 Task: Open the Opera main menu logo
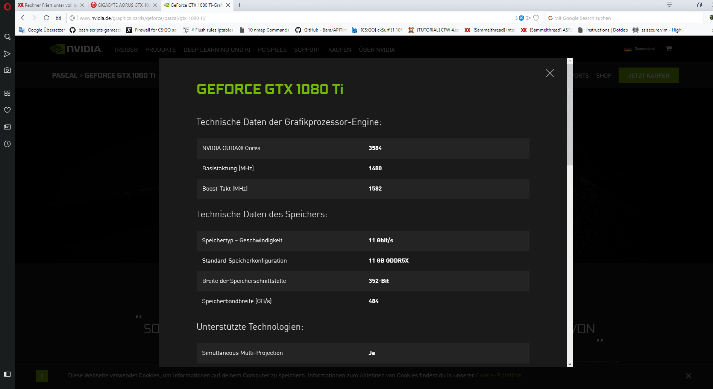(x=7, y=6)
